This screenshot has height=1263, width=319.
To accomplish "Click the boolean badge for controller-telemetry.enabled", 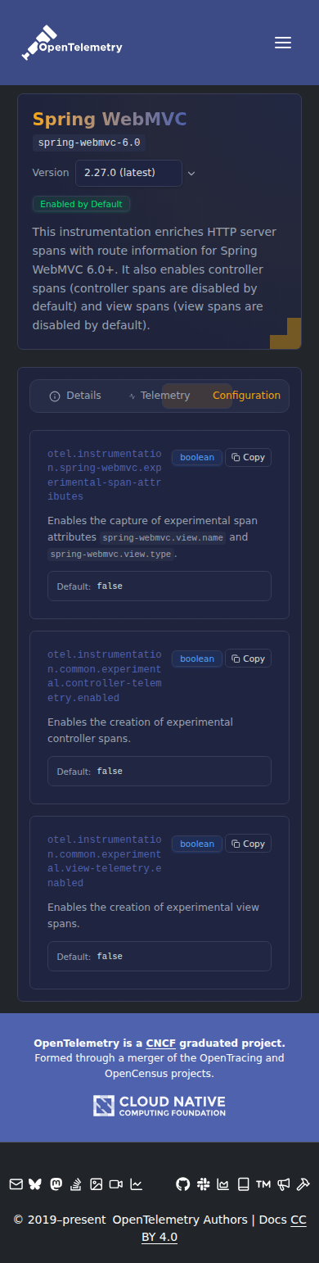I will pos(197,659).
